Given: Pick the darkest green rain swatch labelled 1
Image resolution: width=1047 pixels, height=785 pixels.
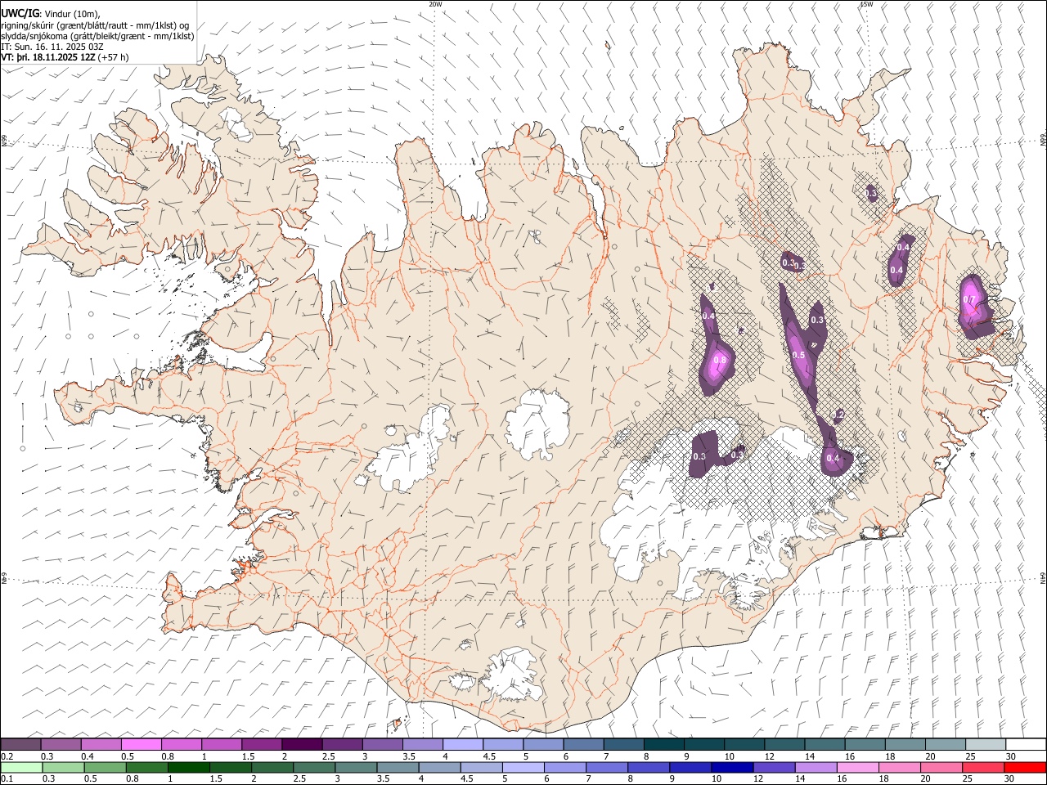Looking at the screenshot, I should pos(189,767).
